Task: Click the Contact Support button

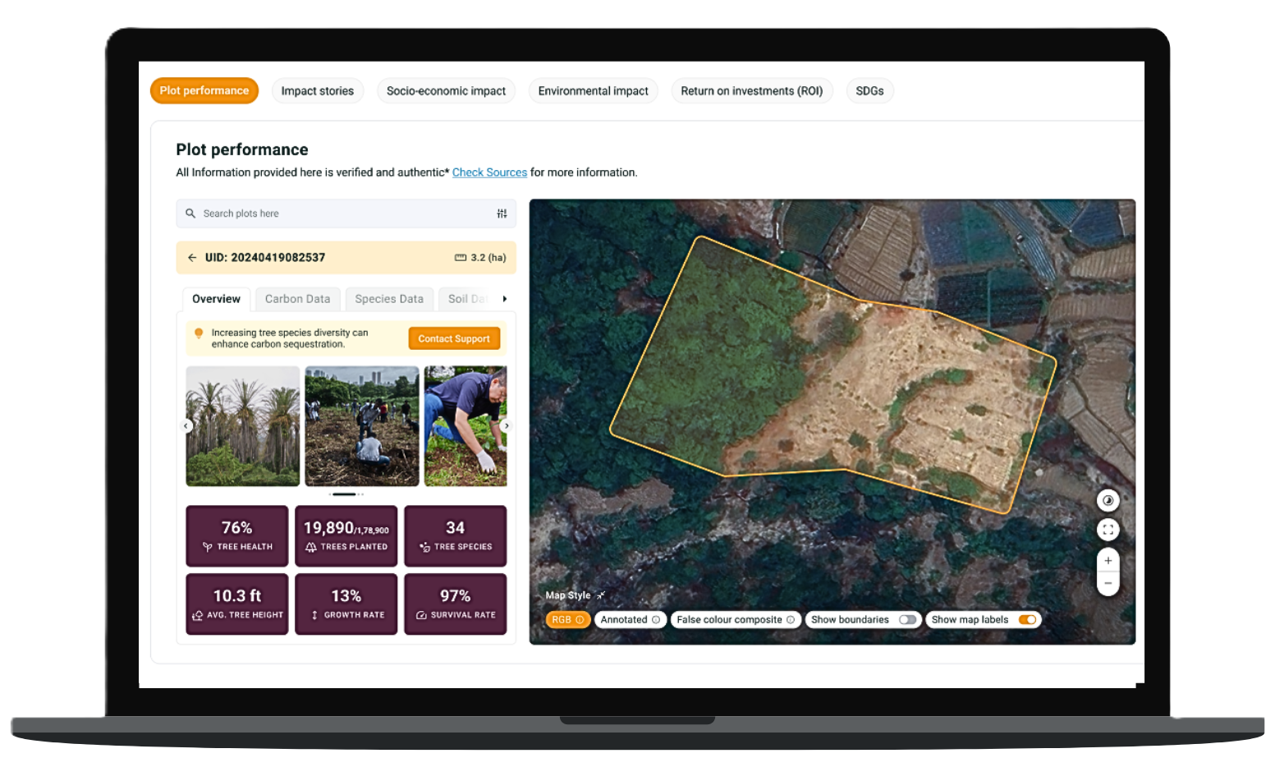Action: click(x=453, y=338)
